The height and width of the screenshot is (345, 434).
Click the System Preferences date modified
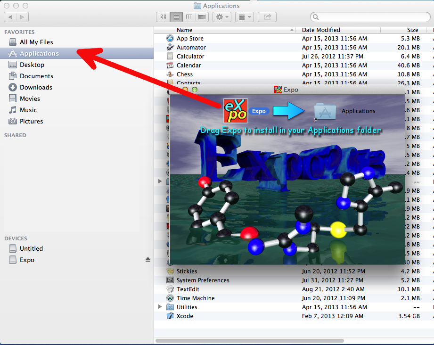pos(332,280)
